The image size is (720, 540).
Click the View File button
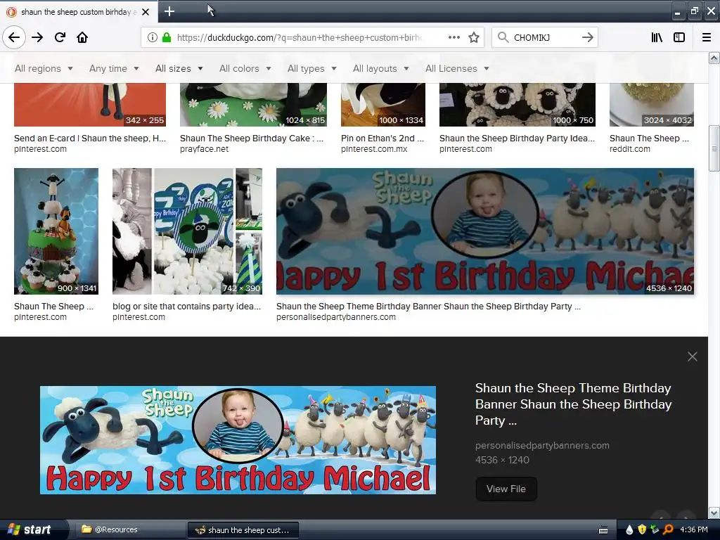(x=506, y=489)
